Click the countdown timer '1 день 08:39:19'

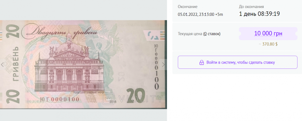coord(259,14)
